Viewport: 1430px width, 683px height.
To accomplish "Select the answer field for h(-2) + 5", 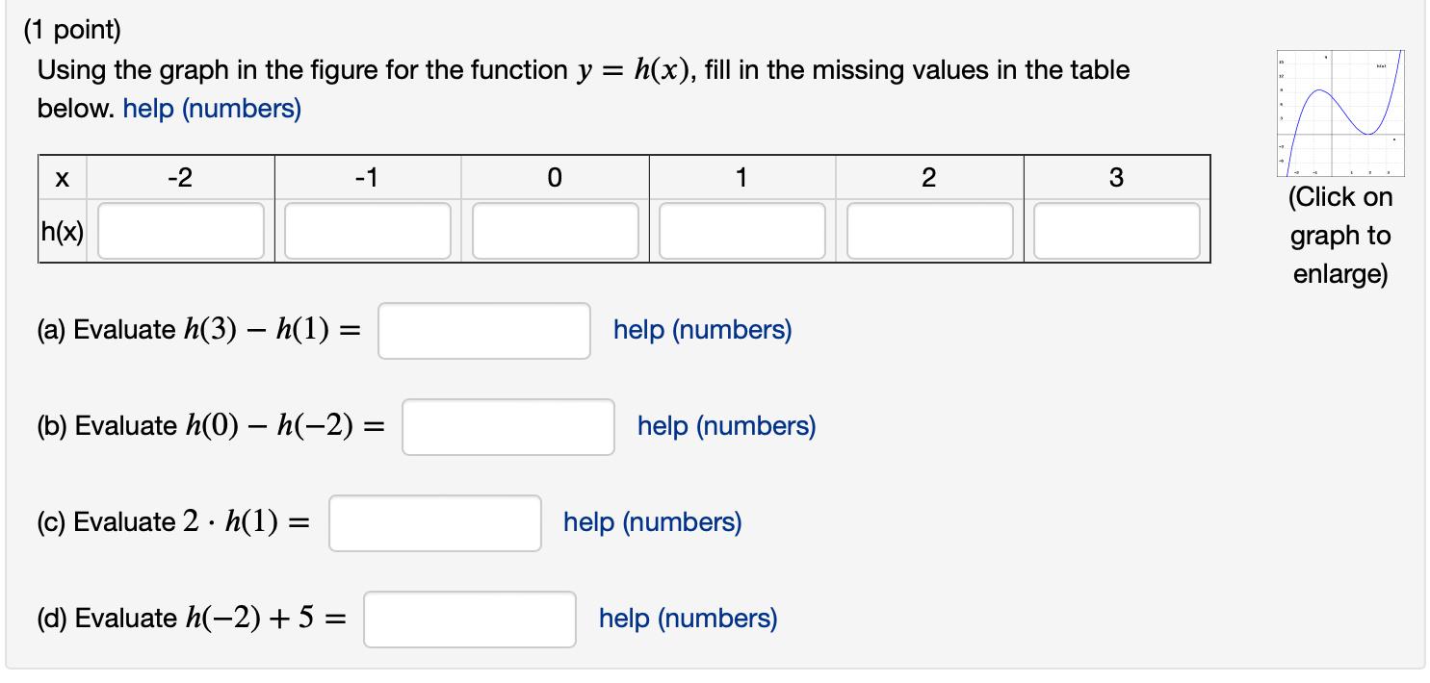I will click(x=469, y=619).
